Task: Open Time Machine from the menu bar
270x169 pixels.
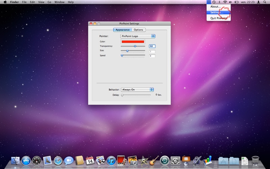Action: click(214, 2)
